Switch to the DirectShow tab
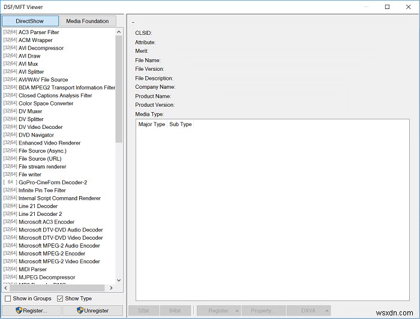Image resolution: width=420 pixels, height=319 pixels. [x=30, y=21]
